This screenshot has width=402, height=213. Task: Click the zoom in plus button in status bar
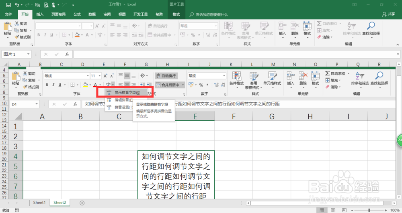tap(386, 210)
